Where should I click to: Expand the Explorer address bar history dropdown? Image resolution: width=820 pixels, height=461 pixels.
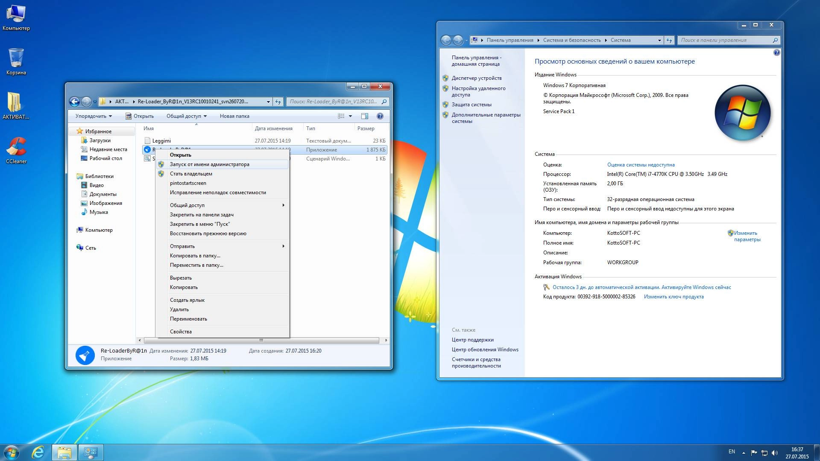click(268, 102)
